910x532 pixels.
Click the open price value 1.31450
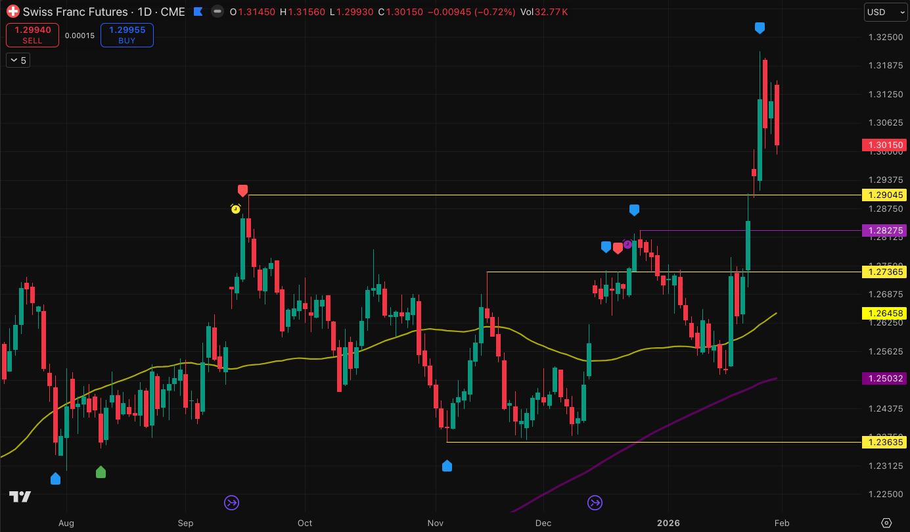pos(256,12)
